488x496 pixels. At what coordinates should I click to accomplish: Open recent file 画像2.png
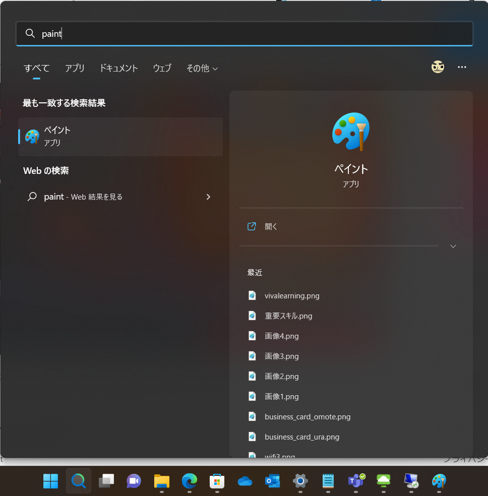(x=281, y=377)
